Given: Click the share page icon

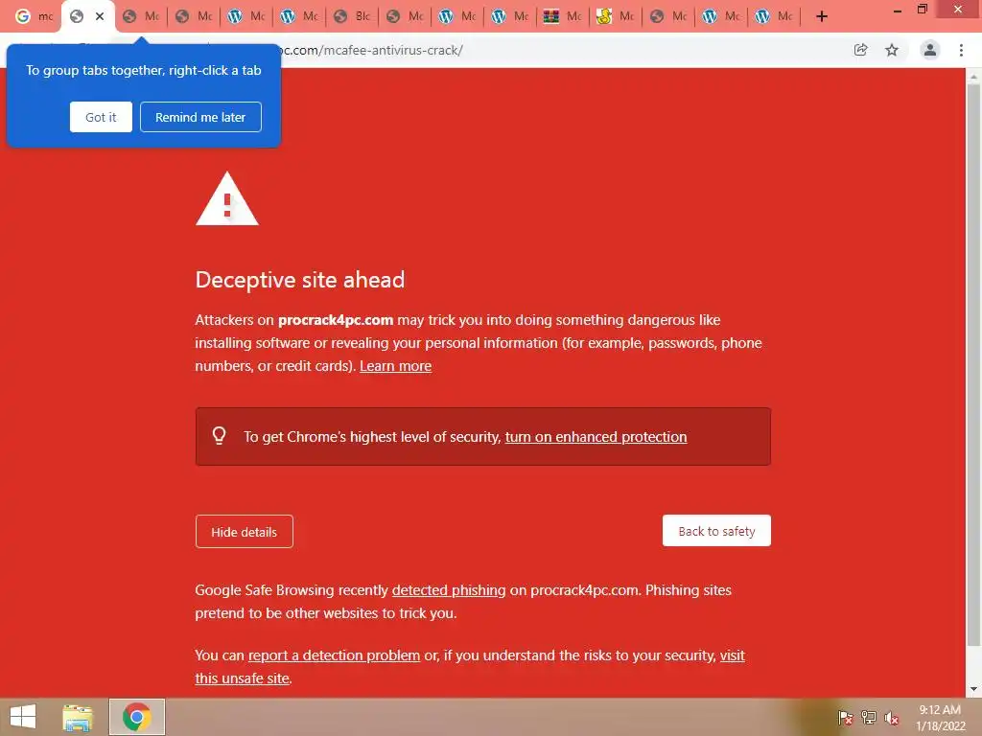Looking at the screenshot, I should click(860, 50).
